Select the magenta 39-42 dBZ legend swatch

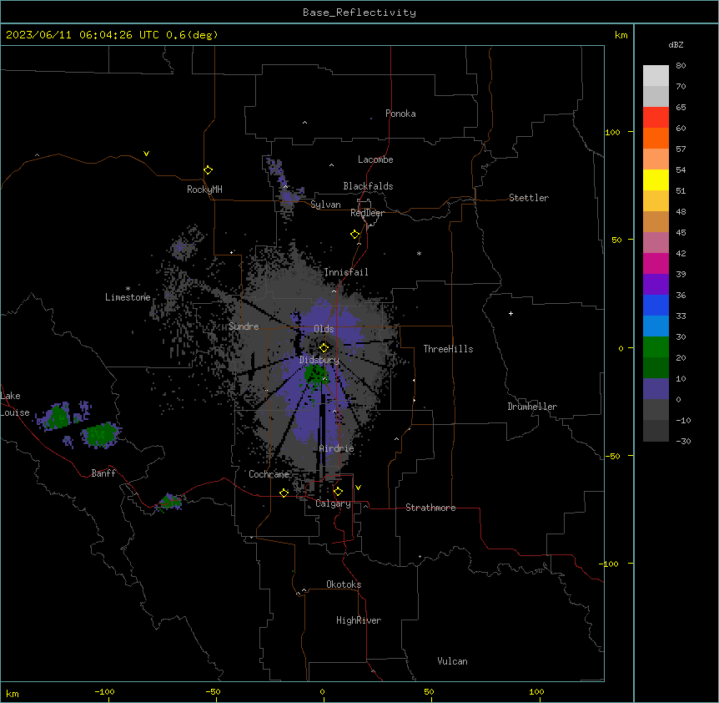656,263
